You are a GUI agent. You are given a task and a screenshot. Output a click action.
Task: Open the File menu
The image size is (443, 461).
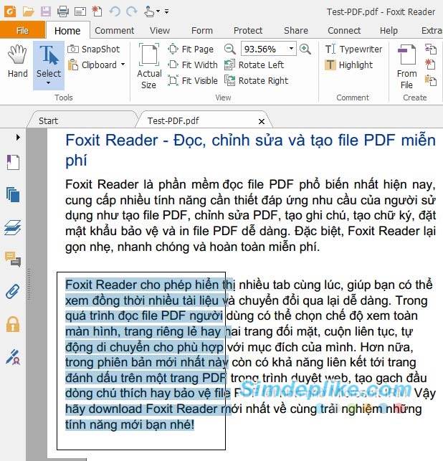(x=23, y=30)
